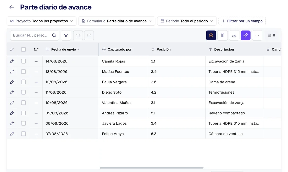Click the row count indicator showing 8
Viewport: 288px width, 172px height.
pyautogui.click(x=272, y=35)
